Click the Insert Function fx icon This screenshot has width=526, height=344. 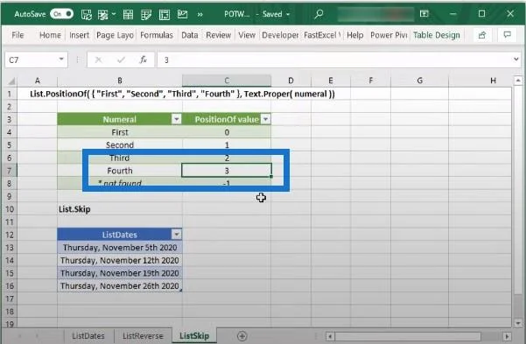coord(144,60)
